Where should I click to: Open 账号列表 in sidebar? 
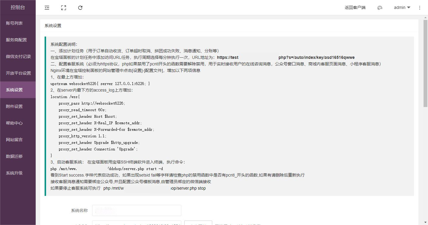[14, 23]
